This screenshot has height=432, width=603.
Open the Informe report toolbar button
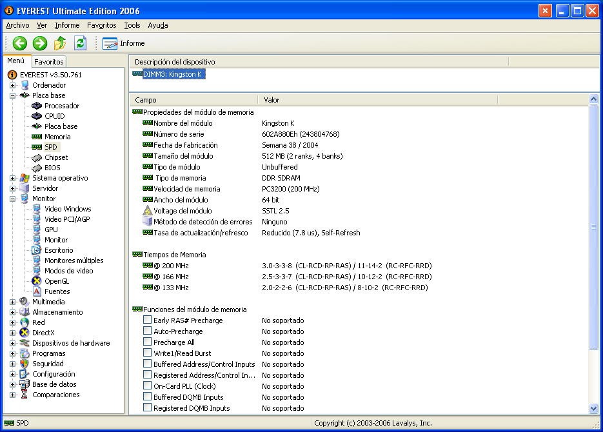click(123, 43)
